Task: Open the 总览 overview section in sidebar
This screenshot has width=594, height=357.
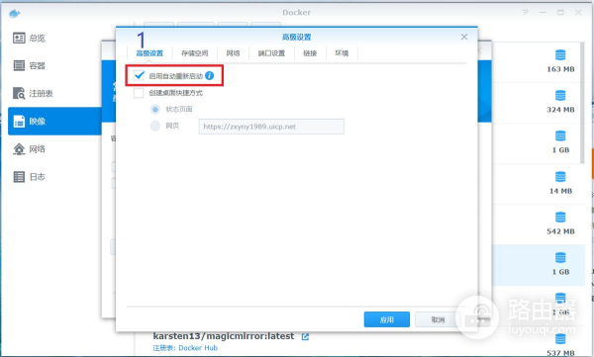Action: (x=29, y=38)
